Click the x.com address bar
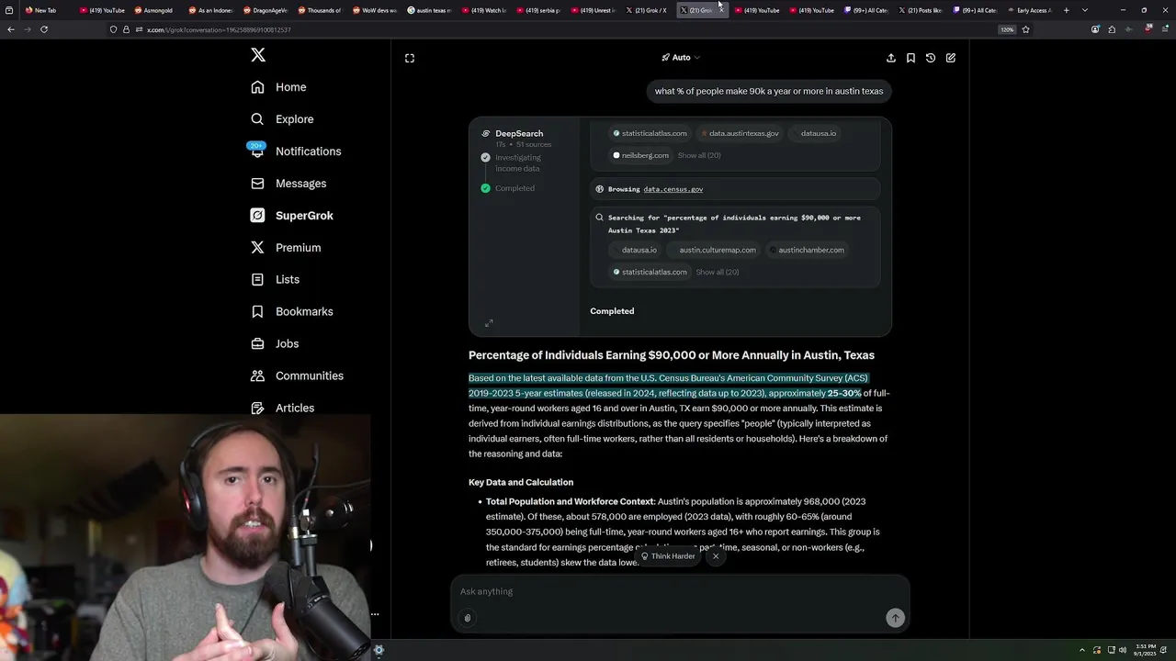Screen dimensions: 1176x661 pyautogui.click(x=551, y=29)
